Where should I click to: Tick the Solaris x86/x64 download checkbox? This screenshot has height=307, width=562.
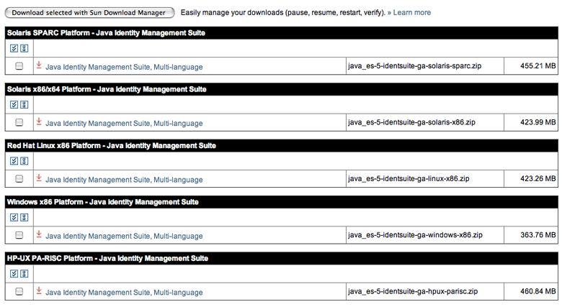click(x=19, y=122)
